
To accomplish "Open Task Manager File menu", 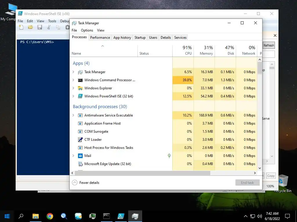I will pyautogui.click(x=74, y=30).
